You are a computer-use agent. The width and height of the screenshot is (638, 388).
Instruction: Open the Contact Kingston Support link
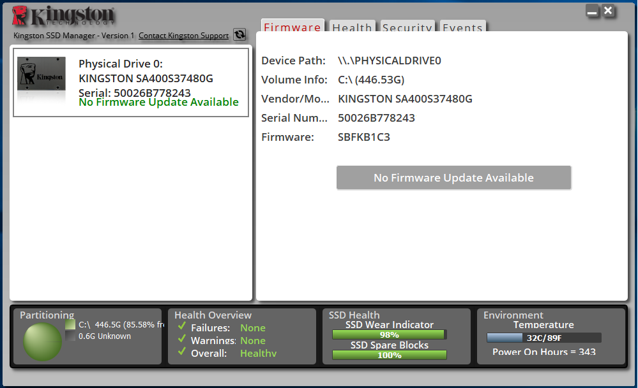coord(183,36)
